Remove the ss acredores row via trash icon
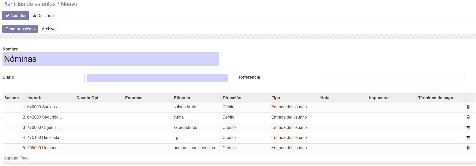Viewport: 476px width, 166px height. pos(468,128)
